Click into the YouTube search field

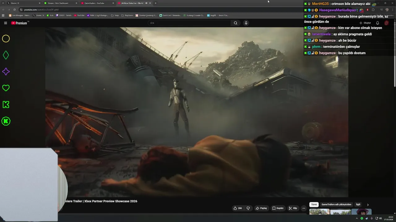point(189,23)
